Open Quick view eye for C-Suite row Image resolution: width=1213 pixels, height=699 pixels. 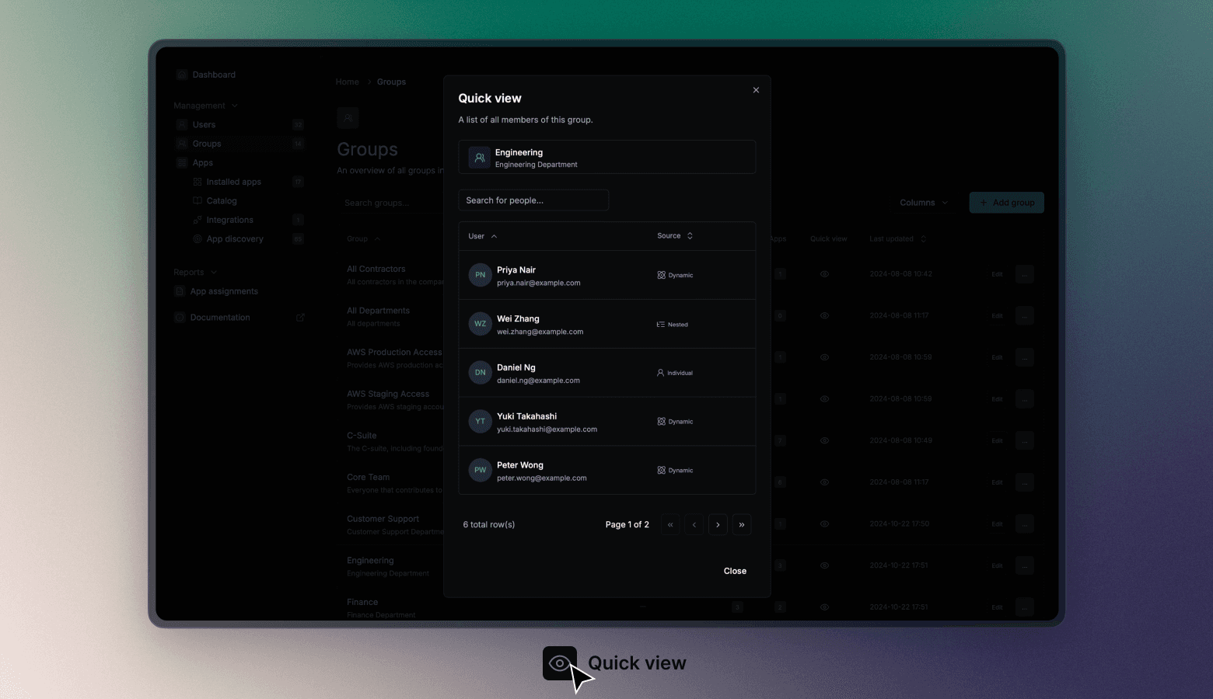[824, 440]
